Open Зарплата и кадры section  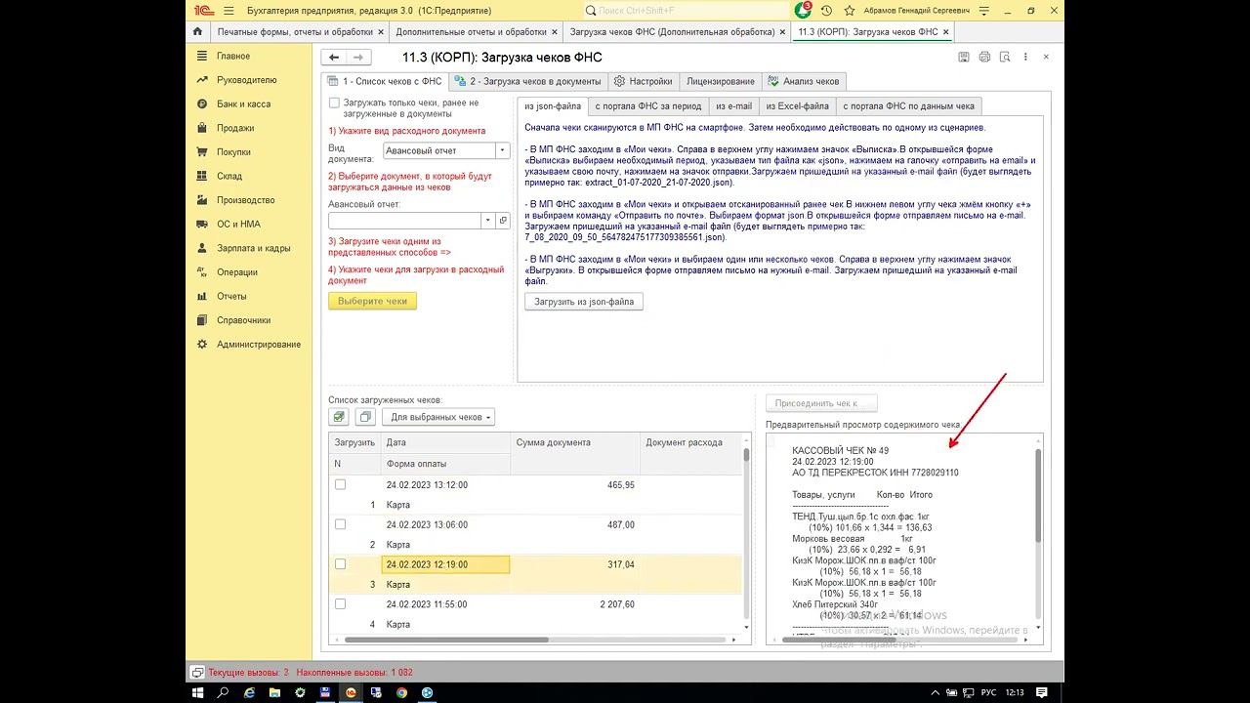[254, 248]
